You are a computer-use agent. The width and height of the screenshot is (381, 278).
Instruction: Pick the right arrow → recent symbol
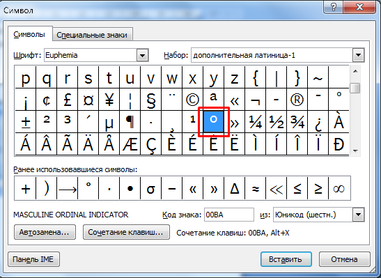[67, 188]
